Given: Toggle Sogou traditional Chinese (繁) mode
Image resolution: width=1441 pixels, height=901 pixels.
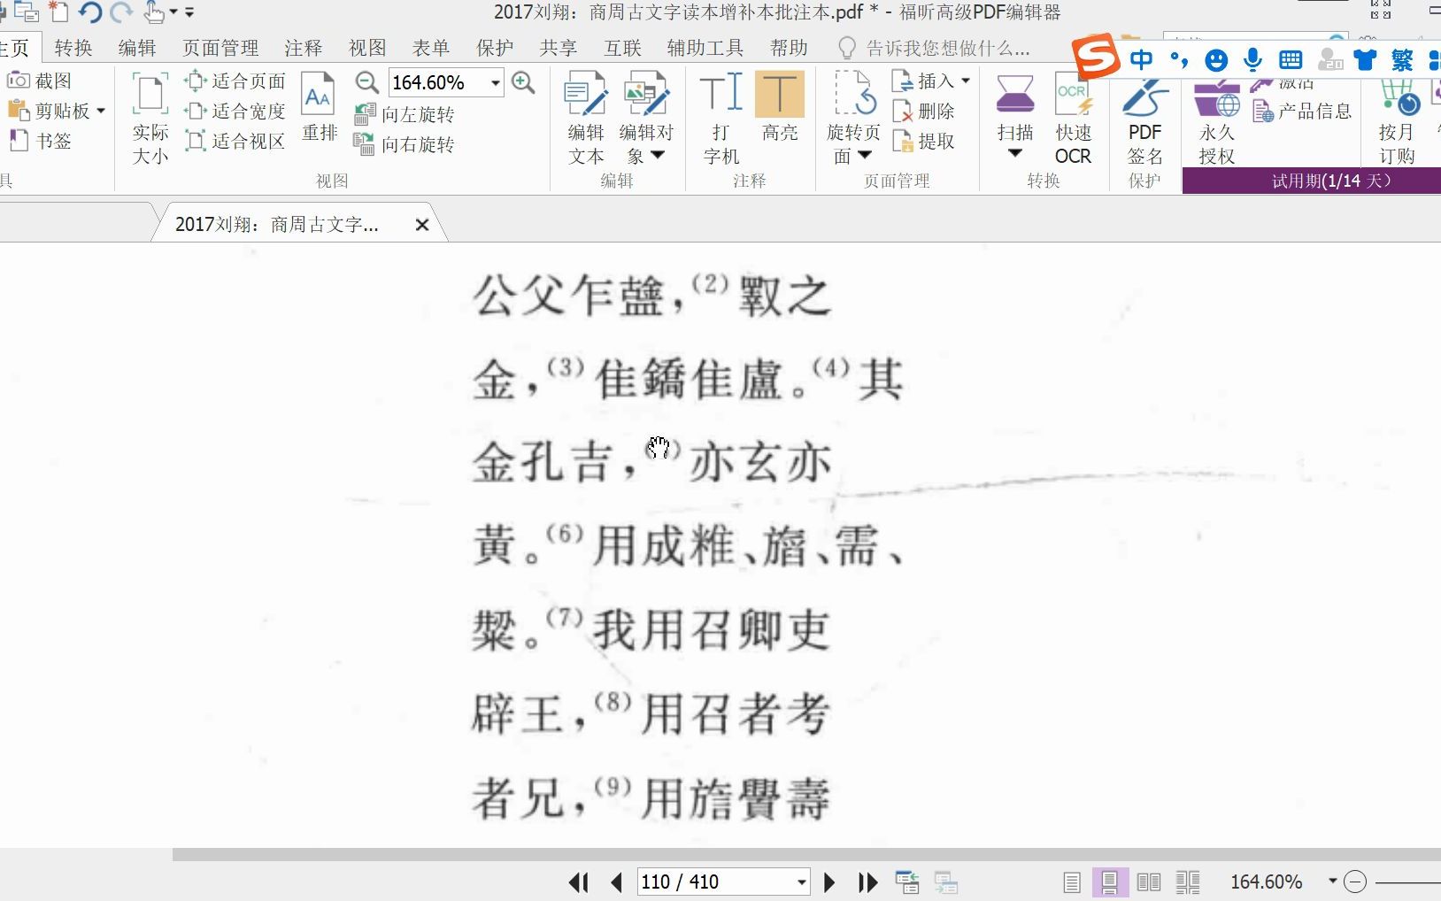Looking at the screenshot, I should pos(1402,60).
